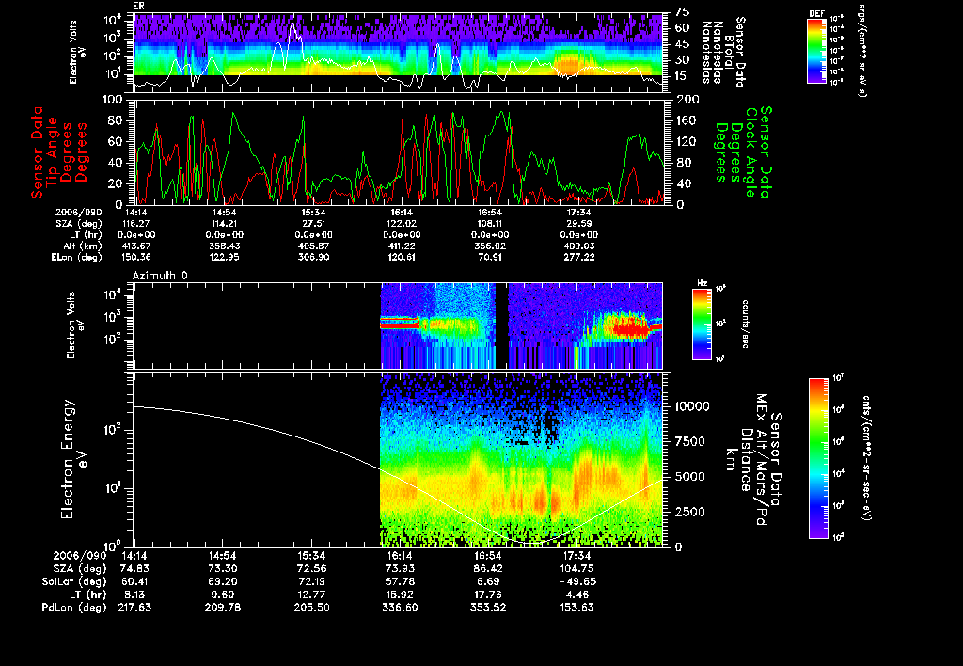The image size is (963, 666).
Task: Click the '7500' distance axis tick label
Action: click(x=689, y=442)
